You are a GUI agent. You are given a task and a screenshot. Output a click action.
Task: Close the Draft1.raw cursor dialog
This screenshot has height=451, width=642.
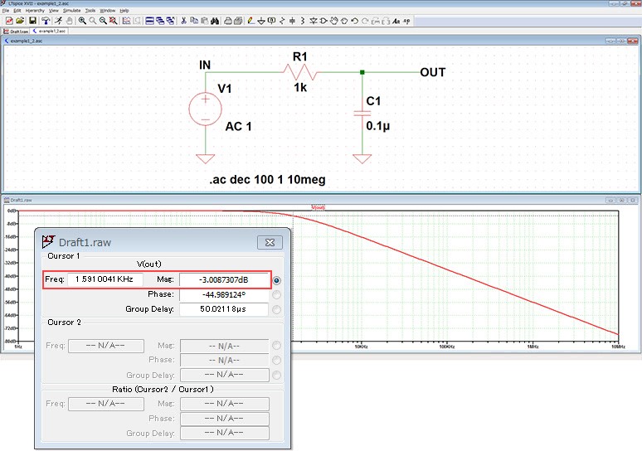pyautogui.click(x=270, y=243)
